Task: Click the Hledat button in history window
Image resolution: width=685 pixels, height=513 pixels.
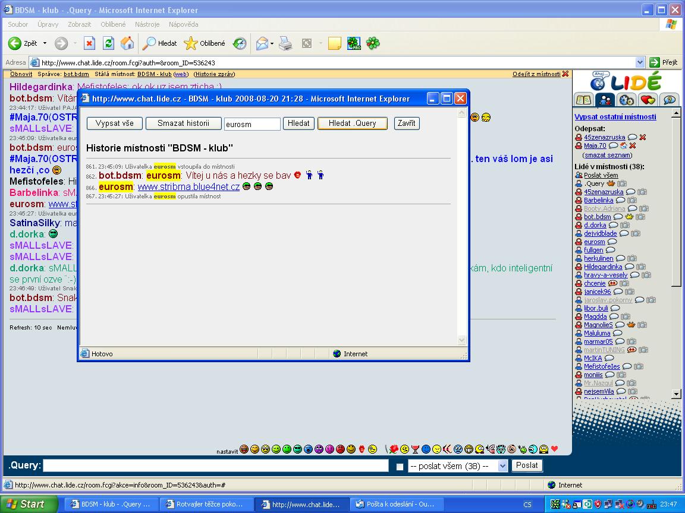Action: [299, 123]
